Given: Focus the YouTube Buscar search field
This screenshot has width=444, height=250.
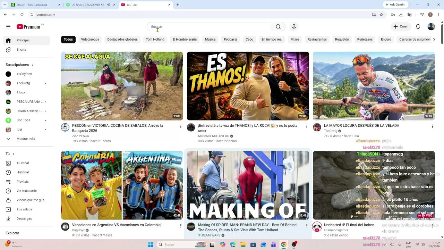Looking at the screenshot, I should click(x=209, y=27).
